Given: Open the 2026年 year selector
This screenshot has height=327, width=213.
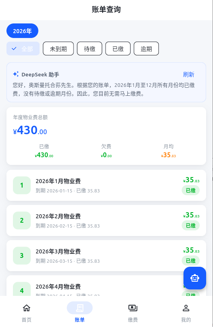Looking at the screenshot, I should click(x=22, y=31).
